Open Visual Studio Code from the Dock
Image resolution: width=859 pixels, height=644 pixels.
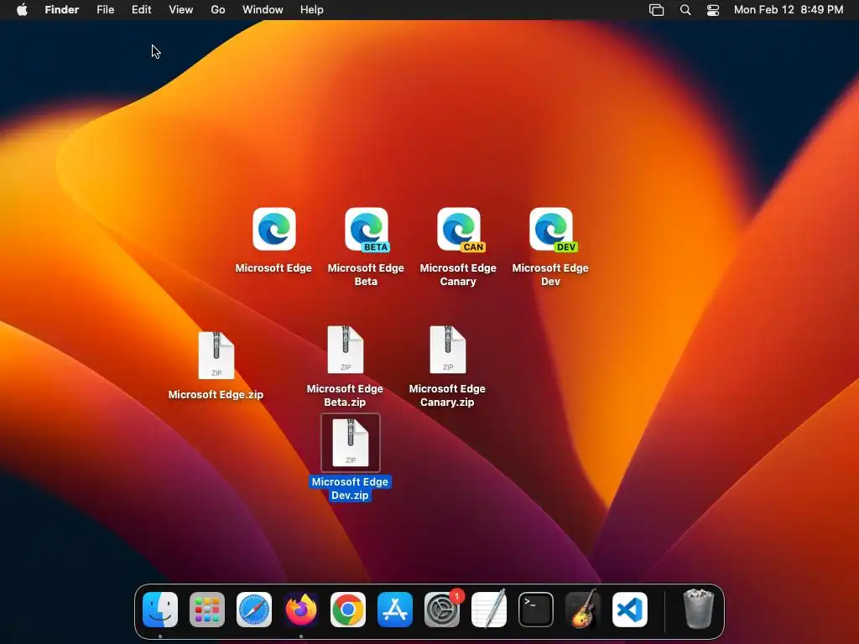pos(630,610)
